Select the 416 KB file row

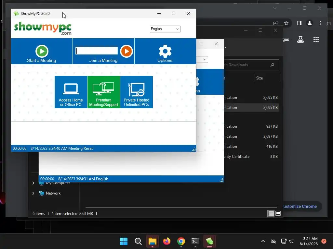click(251, 147)
